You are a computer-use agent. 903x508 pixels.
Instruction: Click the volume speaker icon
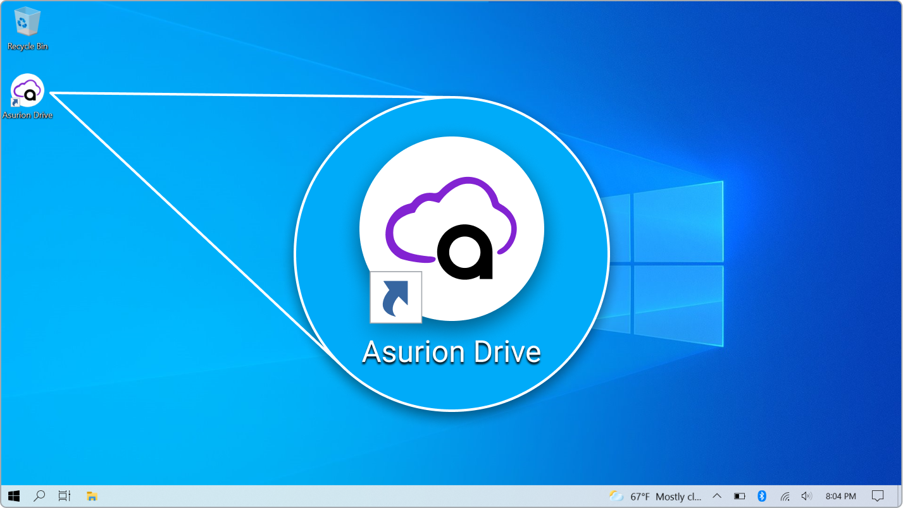[x=806, y=496]
